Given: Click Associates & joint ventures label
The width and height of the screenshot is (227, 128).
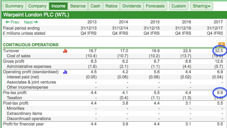Looking at the screenshot, I should click(x=31, y=82).
